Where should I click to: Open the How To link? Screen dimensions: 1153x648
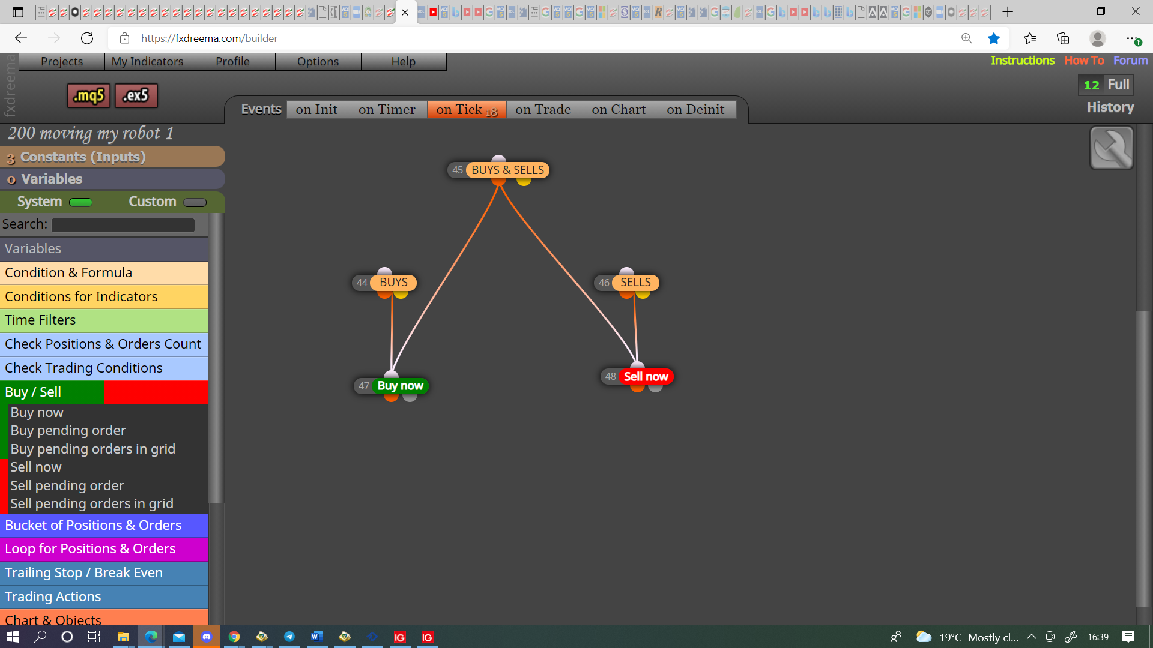pyautogui.click(x=1084, y=61)
